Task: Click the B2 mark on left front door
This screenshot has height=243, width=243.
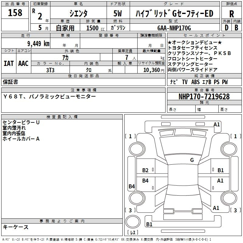Action: tap(145, 170)
